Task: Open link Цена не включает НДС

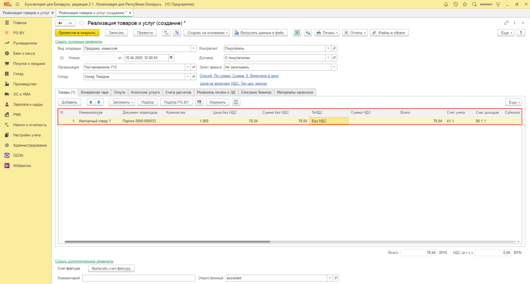Action: coord(233,83)
